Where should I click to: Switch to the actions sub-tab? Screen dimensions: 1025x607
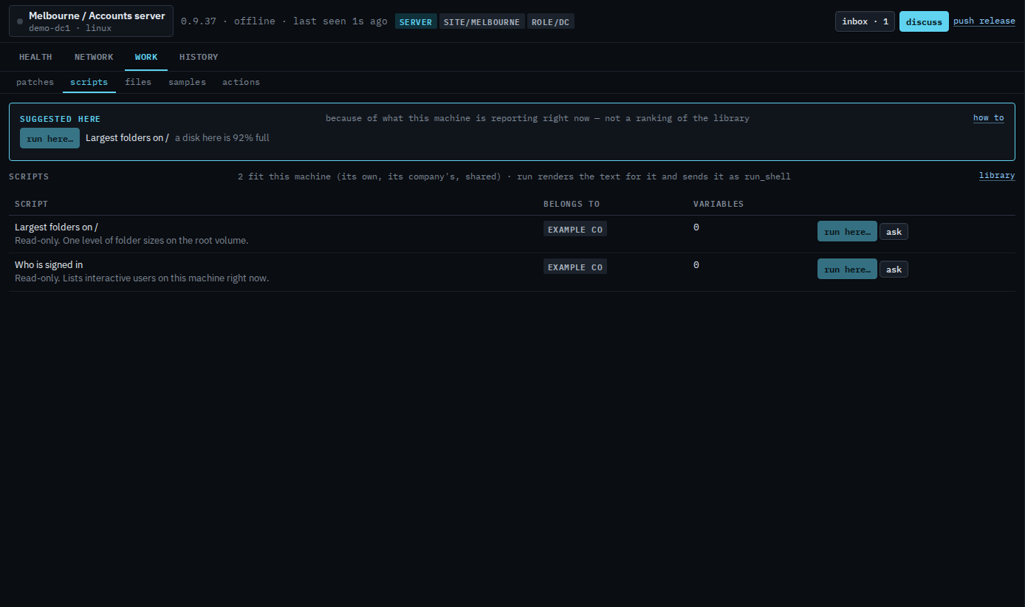[x=241, y=82]
